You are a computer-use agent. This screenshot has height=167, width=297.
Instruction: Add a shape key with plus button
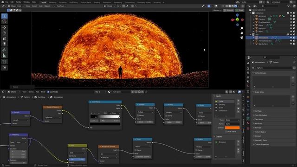point(293,97)
